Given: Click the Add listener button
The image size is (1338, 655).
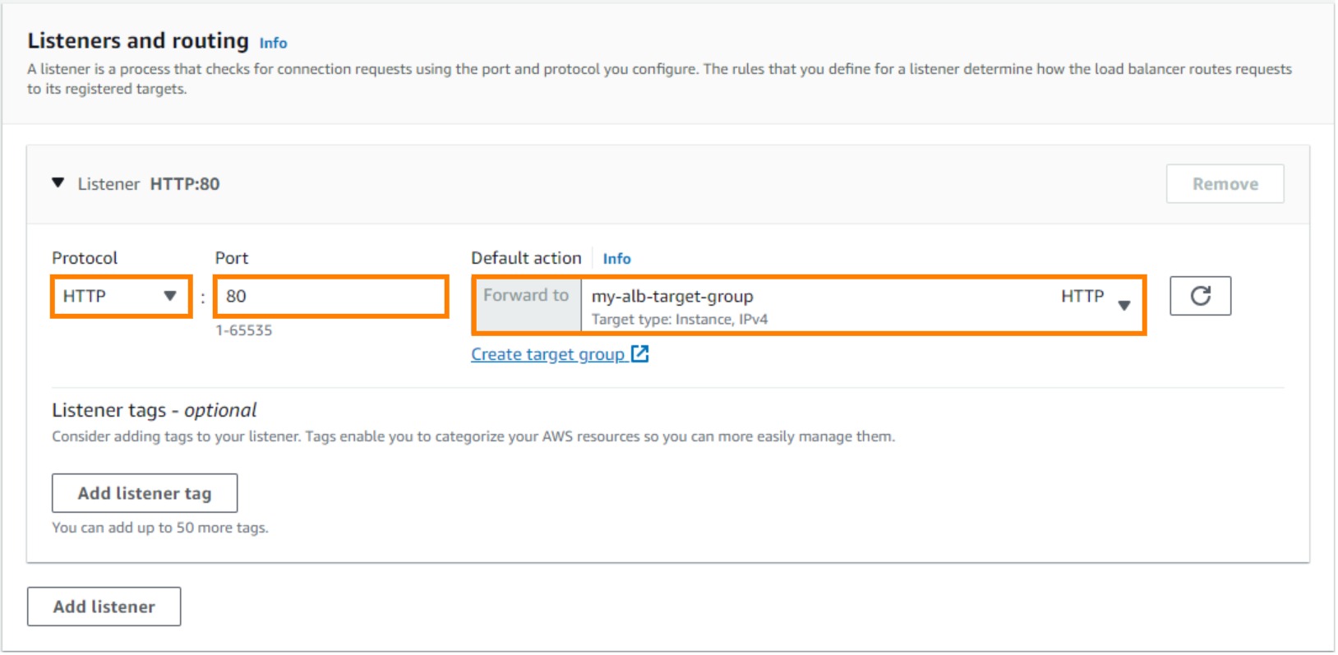Looking at the screenshot, I should [104, 607].
